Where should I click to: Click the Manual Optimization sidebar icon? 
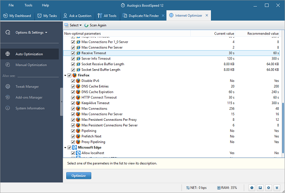7,65
